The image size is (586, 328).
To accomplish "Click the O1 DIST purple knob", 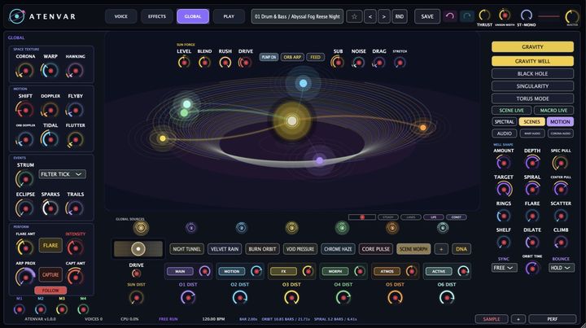I will coord(188,298).
